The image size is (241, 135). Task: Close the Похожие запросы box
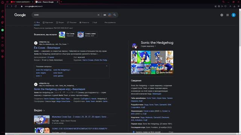[107, 66]
